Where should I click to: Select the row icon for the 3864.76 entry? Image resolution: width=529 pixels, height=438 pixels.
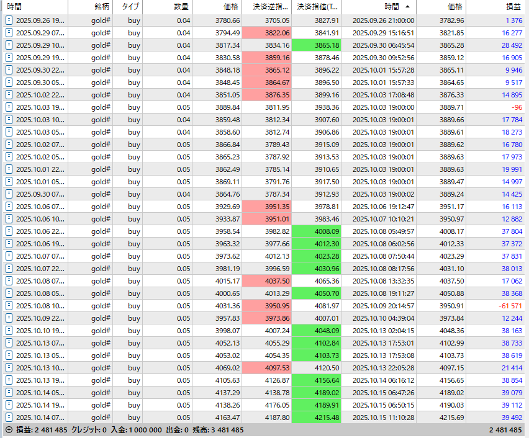tap(9, 194)
